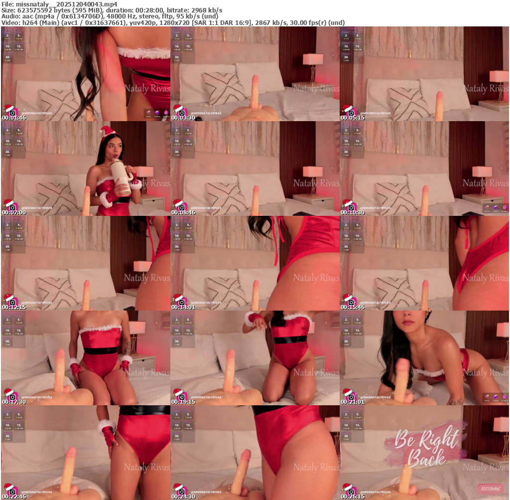Open the thumbnail timestamped 00:05:15

tap(424, 74)
